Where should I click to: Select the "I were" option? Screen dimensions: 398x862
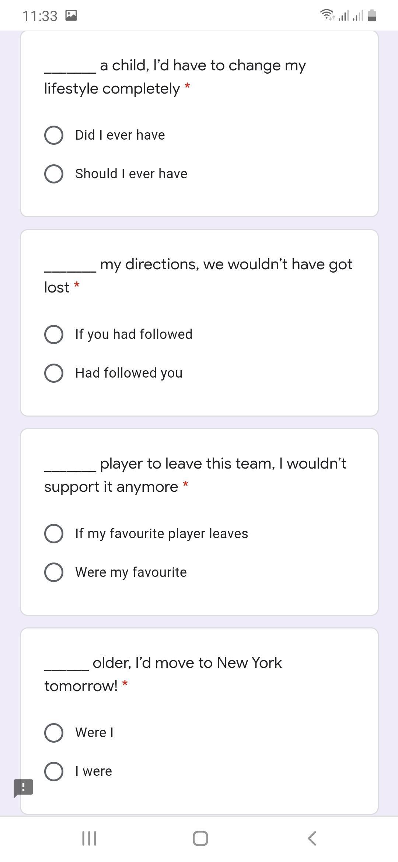coord(54,771)
